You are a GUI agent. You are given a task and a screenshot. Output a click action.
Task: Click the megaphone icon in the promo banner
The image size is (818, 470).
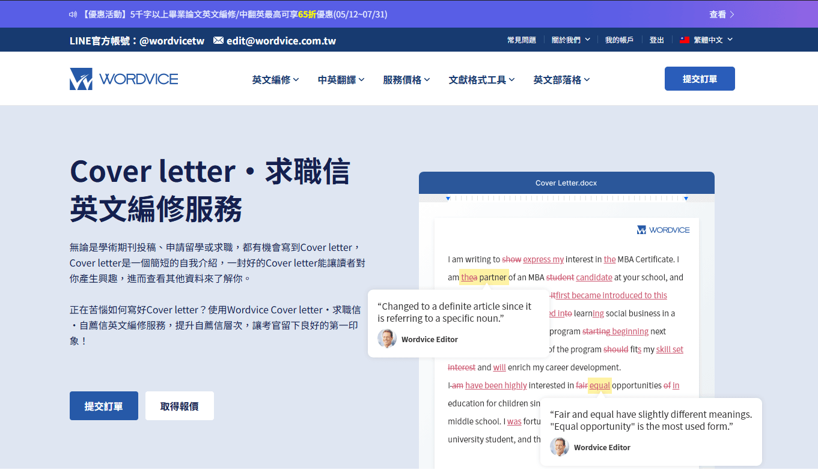coord(73,14)
